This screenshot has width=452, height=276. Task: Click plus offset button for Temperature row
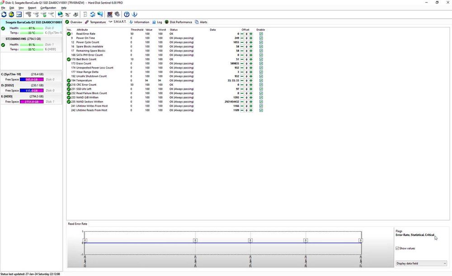pyautogui.click(x=251, y=80)
